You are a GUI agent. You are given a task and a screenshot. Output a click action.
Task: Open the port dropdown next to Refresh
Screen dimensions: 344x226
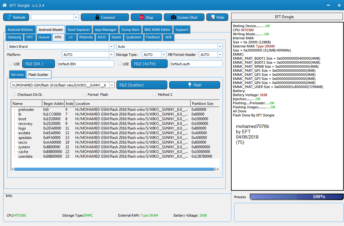[x=76, y=17]
